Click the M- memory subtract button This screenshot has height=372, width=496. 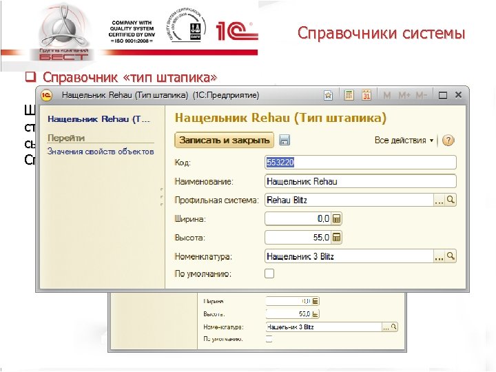(422, 95)
